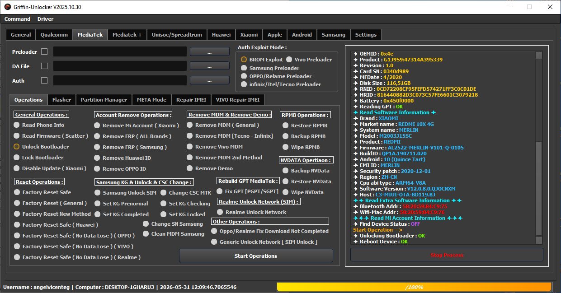Click the orange progress bar at 100%
Screen dimensions: 561x293
click(414, 287)
